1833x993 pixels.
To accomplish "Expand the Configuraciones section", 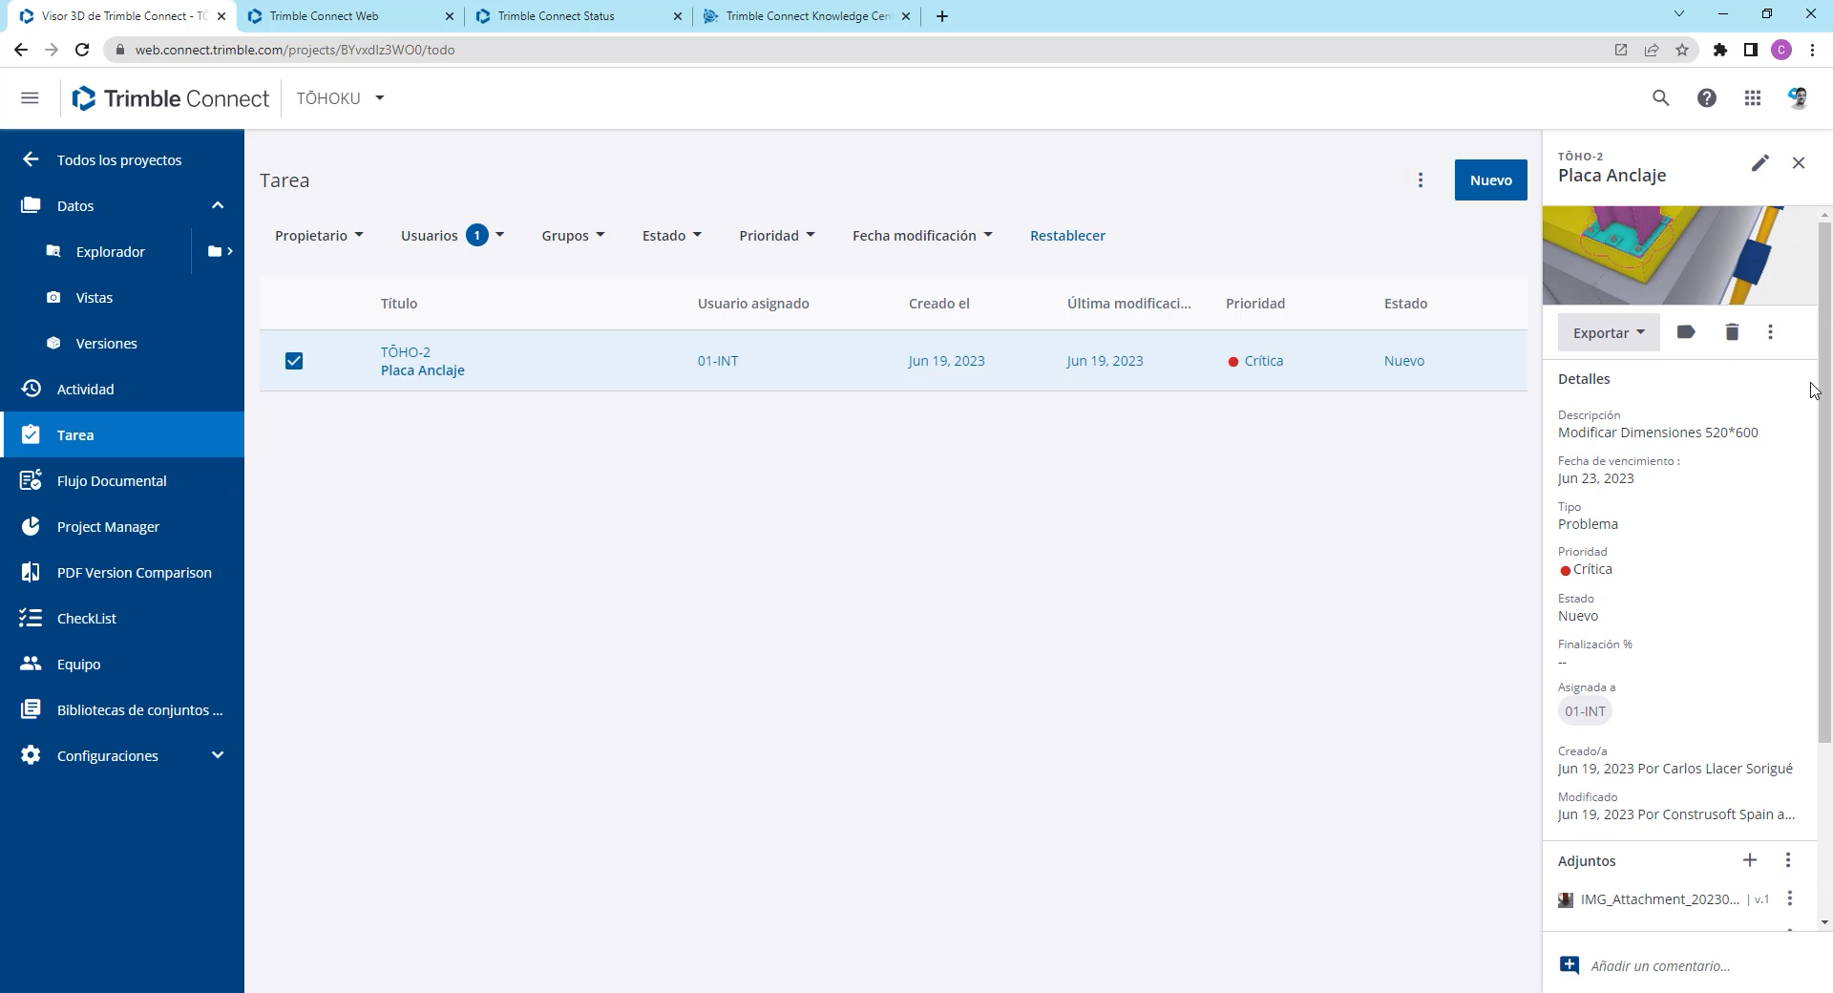I will [x=218, y=755].
